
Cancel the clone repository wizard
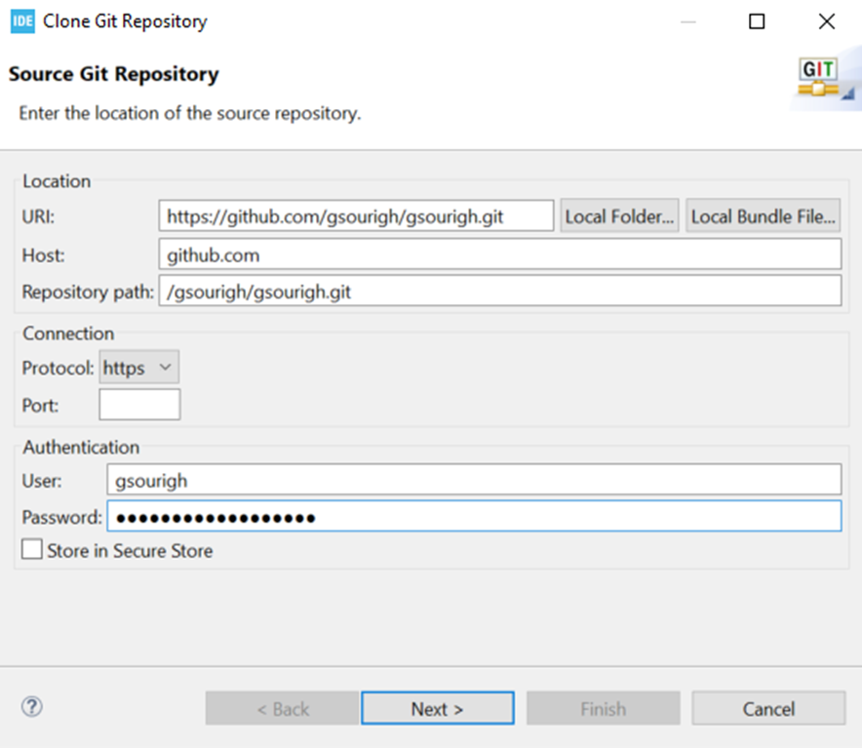pos(768,708)
